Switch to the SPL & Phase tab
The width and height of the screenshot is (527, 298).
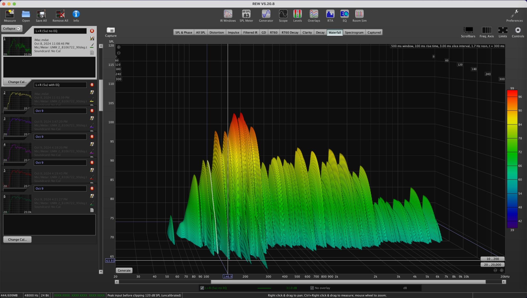tap(184, 32)
